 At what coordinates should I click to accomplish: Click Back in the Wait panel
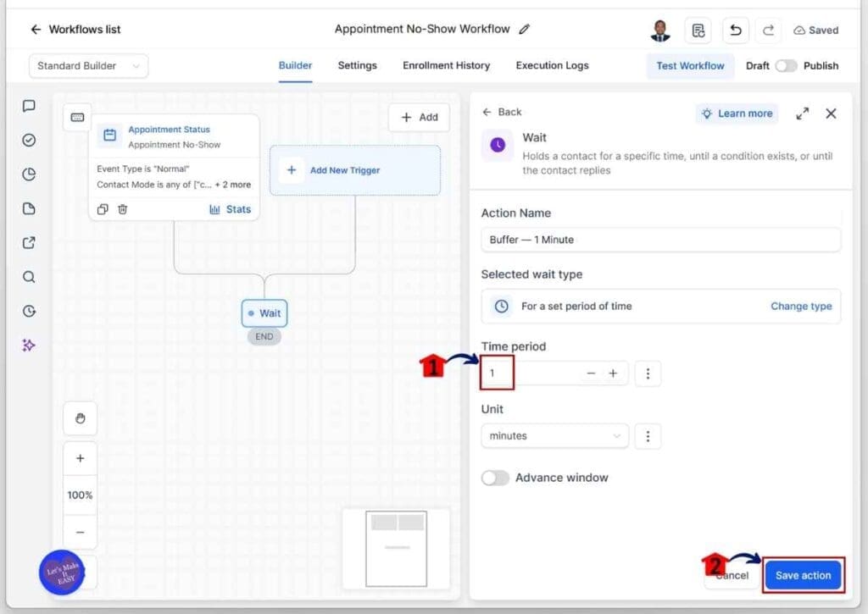tap(502, 112)
